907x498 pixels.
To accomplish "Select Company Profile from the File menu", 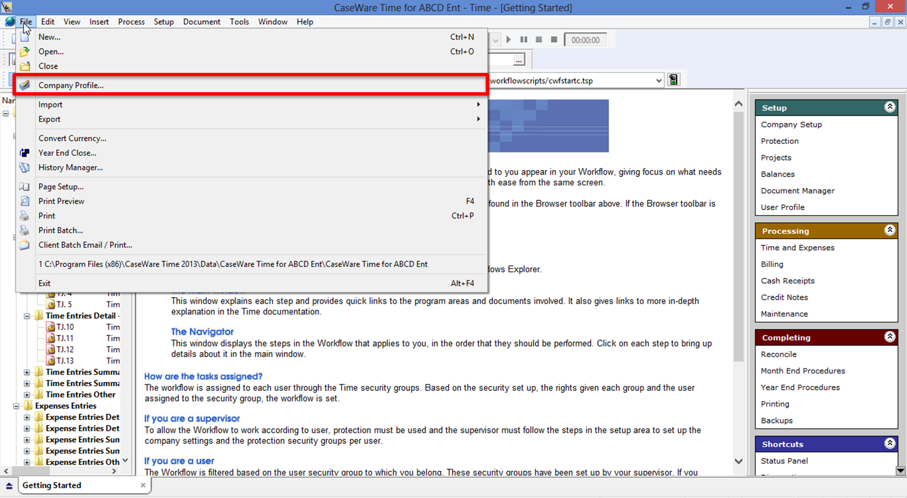I will tap(71, 85).
